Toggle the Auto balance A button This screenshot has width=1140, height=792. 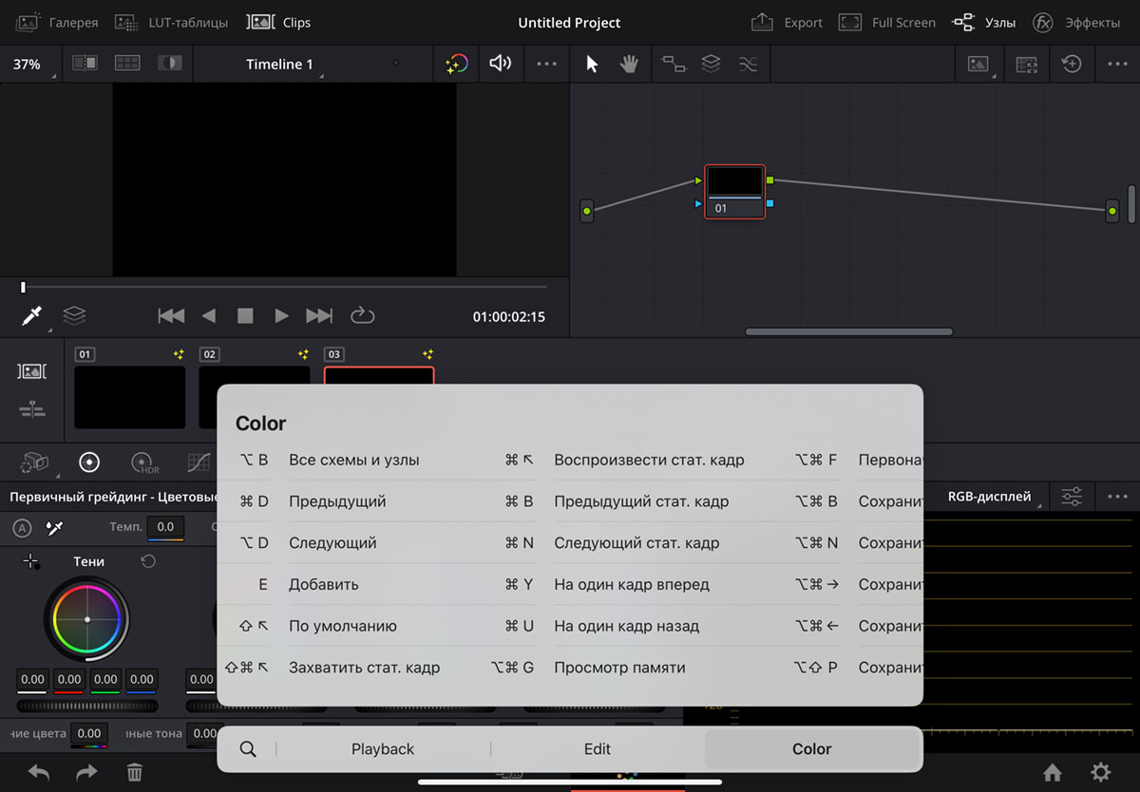pos(23,527)
